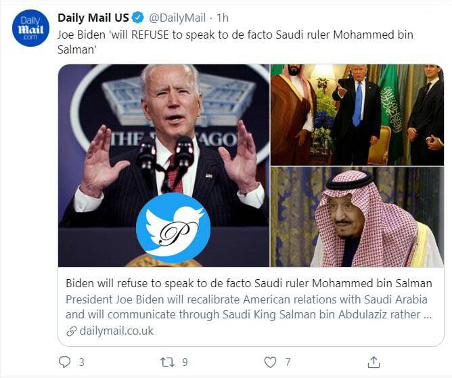Open the card headline about Biden refusing

[x=248, y=282]
